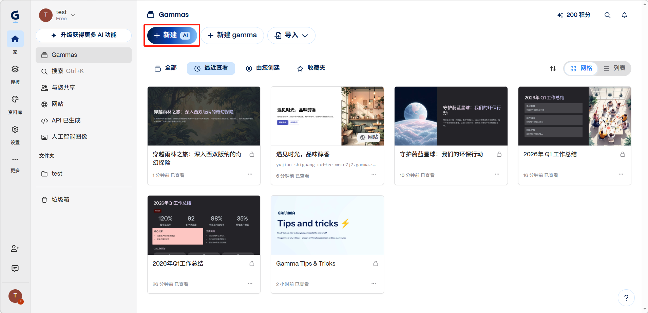Click the new with AI (新建 AI) button
The image size is (648, 313).
tap(172, 36)
